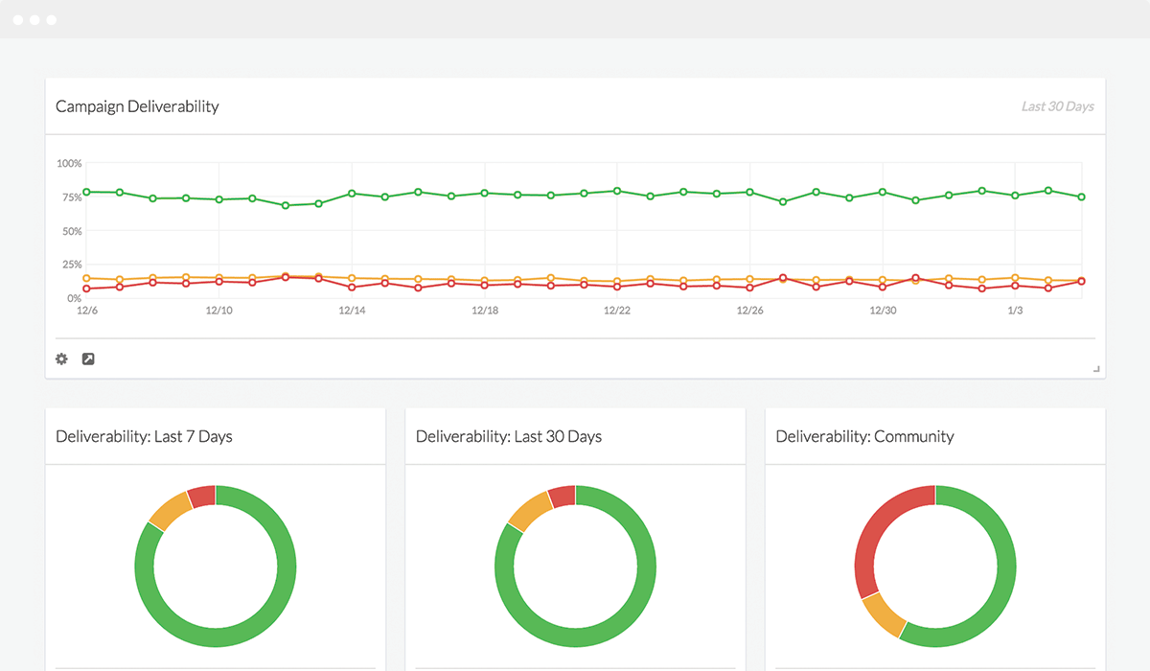This screenshot has height=671, width=1150.
Task: Click the Last 30 Days range label
Action: pyautogui.click(x=1057, y=106)
